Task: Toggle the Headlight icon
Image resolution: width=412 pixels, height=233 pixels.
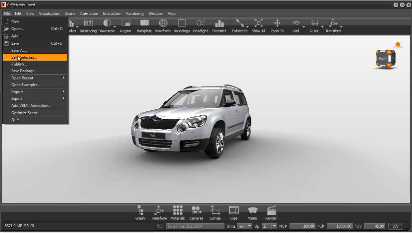Action: 201,23
